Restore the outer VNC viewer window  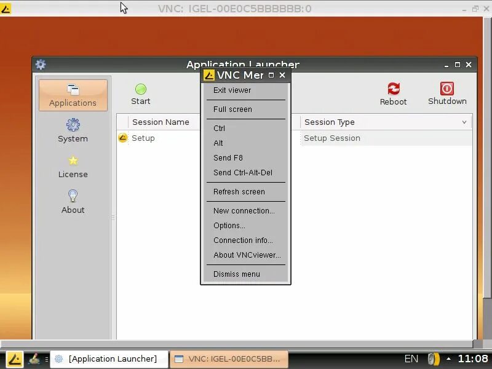(475, 9)
